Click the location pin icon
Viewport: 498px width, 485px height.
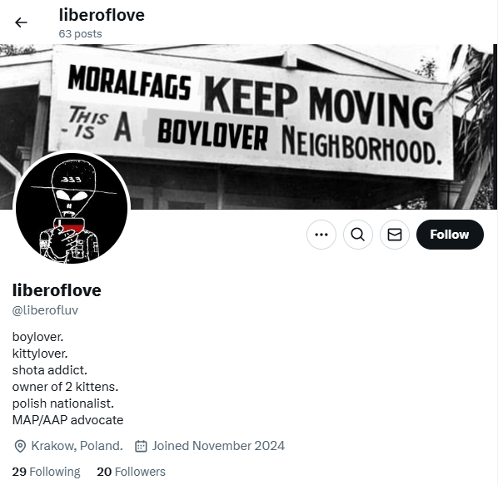pos(20,446)
